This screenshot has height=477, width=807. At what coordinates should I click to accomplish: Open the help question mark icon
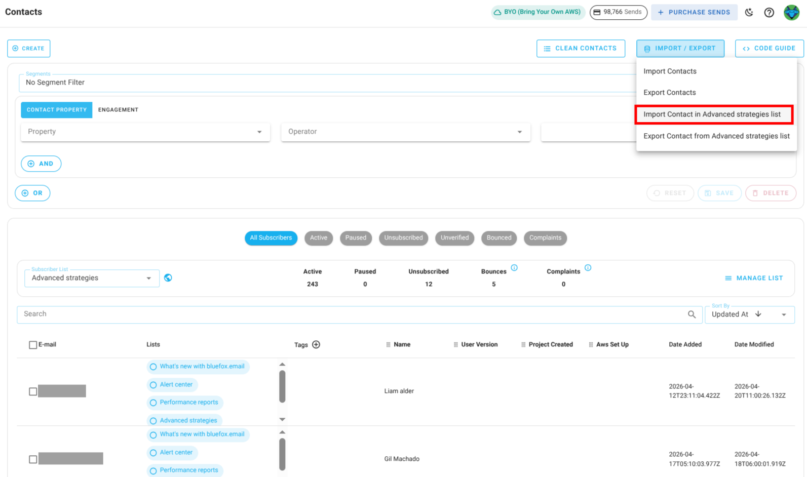(769, 12)
